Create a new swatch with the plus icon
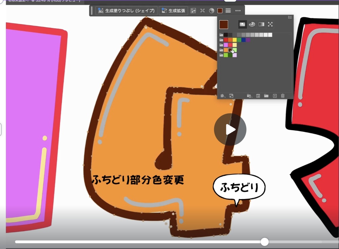Viewport: 339px width, 249px height. [274, 96]
